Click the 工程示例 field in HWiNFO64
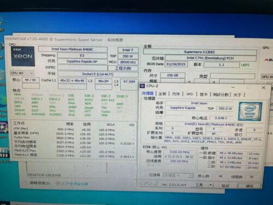The height and width of the screenshot is (205, 273). pyautogui.click(x=123, y=68)
